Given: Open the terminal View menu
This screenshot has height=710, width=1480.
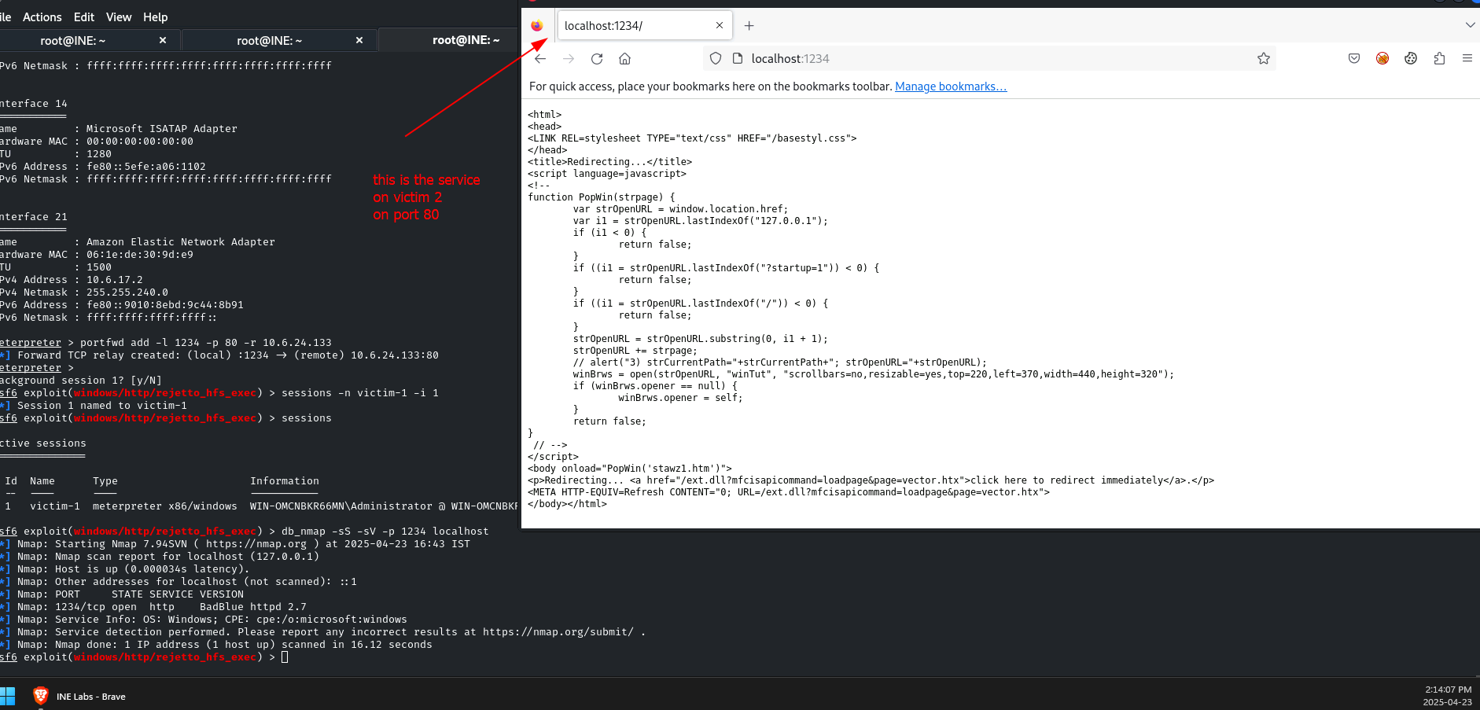Looking at the screenshot, I should click(119, 17).
